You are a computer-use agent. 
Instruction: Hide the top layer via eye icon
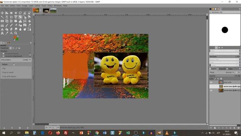click(x=211, y=82)
